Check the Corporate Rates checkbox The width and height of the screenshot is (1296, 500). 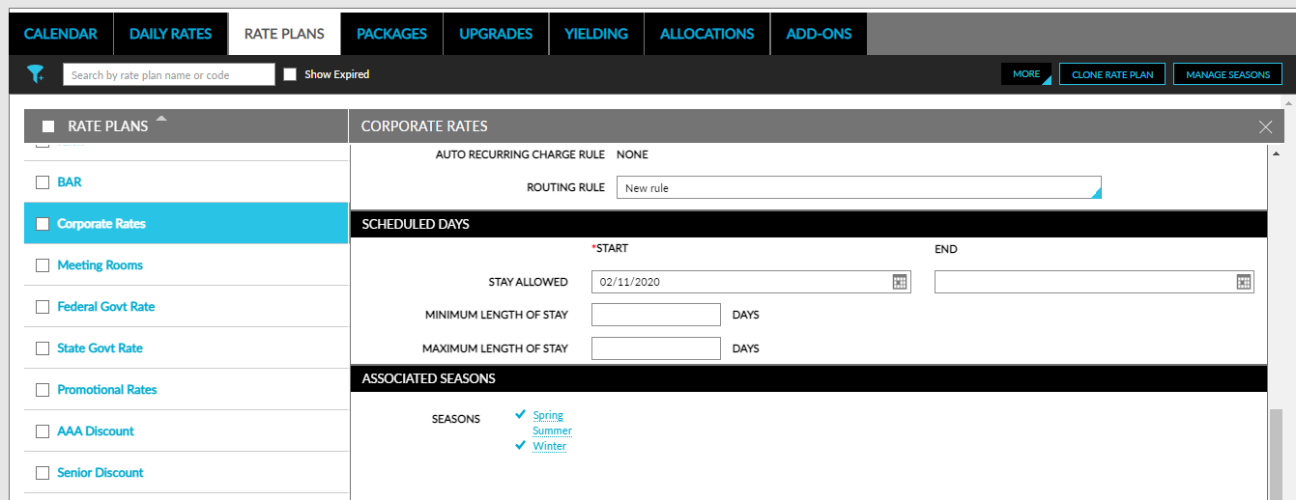pyautogui.click(x=42, y=224)
